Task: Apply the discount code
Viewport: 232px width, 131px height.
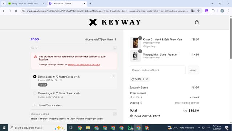Action: pyautogui.click(x=193, y=70)
